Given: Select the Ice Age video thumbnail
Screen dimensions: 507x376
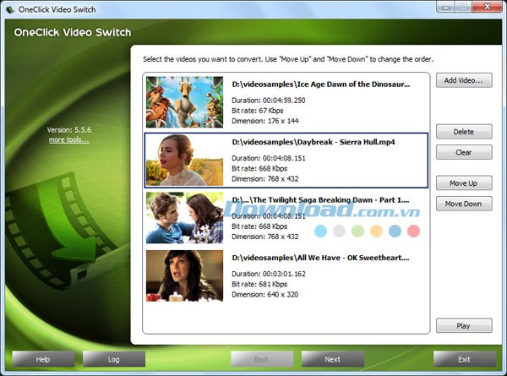Looking at the screenshot, I should [x=184, y=102].
